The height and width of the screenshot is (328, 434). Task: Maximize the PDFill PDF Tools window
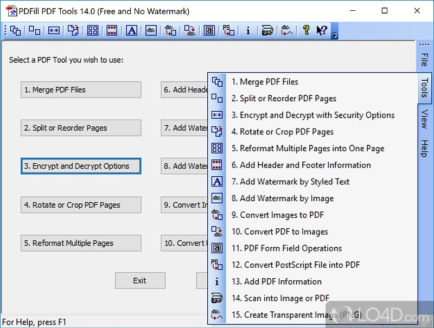point(385,11)
